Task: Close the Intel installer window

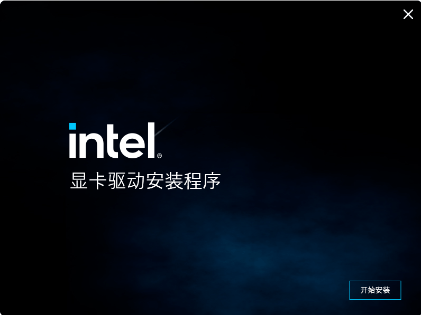Action: click(408, 14)
